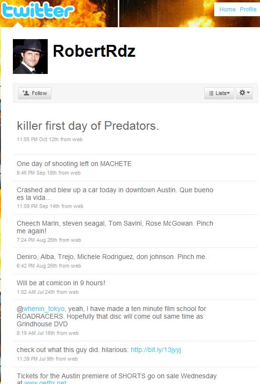Follow RobertRdz
This screenshot has width=260, height=384.
pyautogui.click(x=35, y=93)
